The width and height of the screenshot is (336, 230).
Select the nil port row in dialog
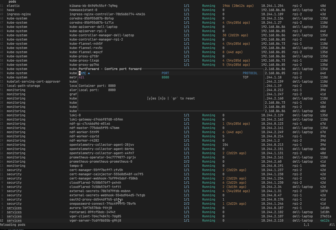click(x=171, y=77)
